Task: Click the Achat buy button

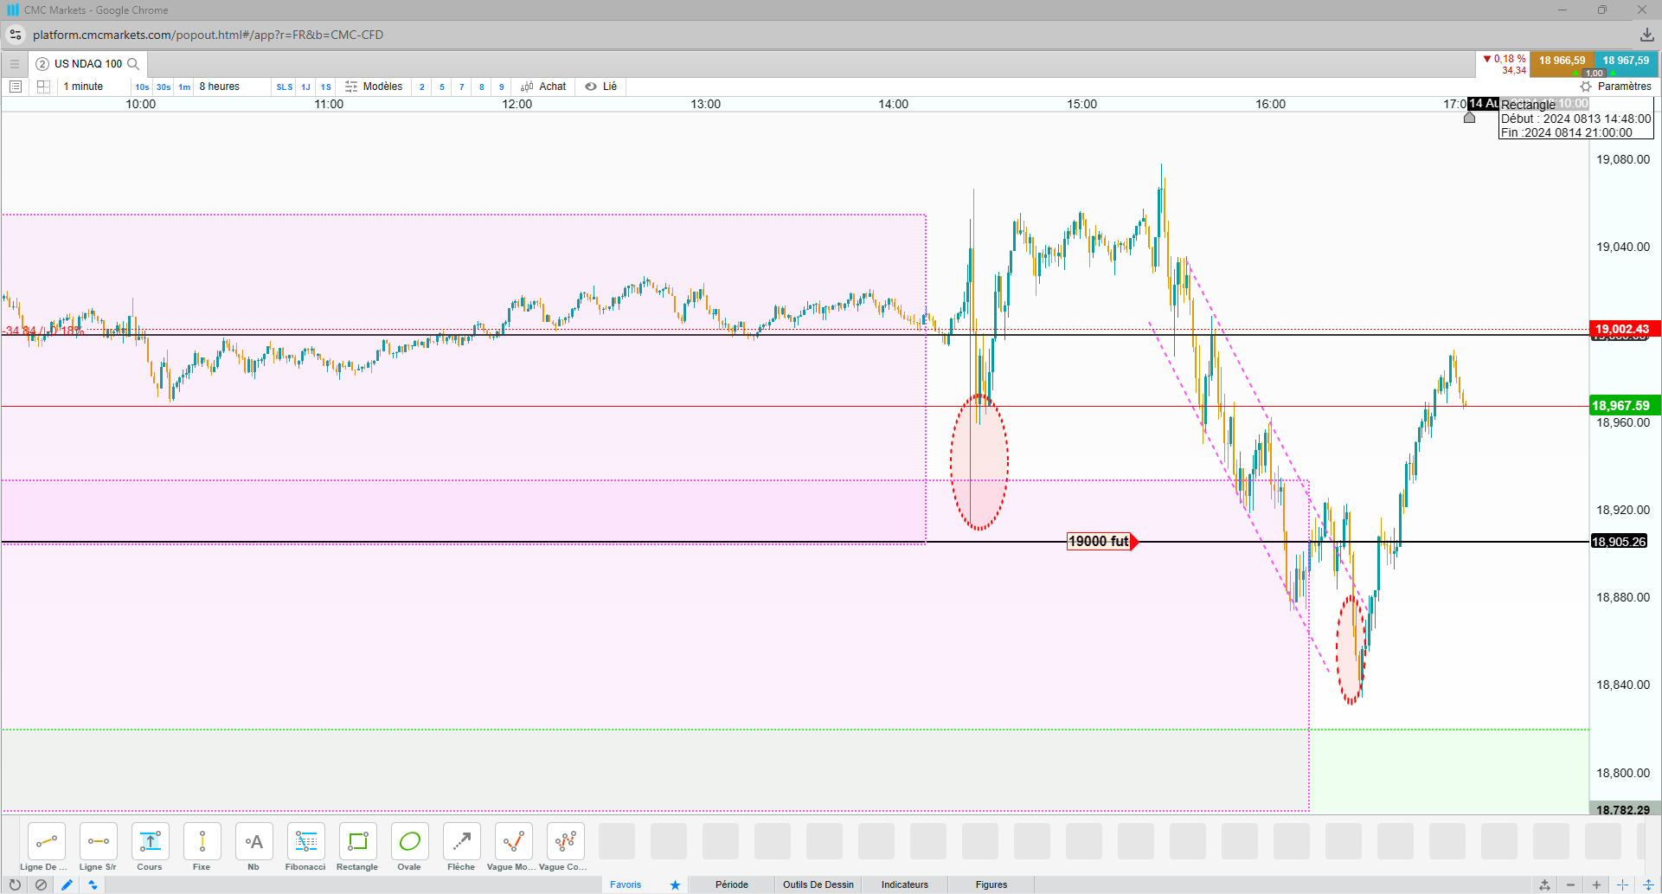Action: click(x=543, y=87)
